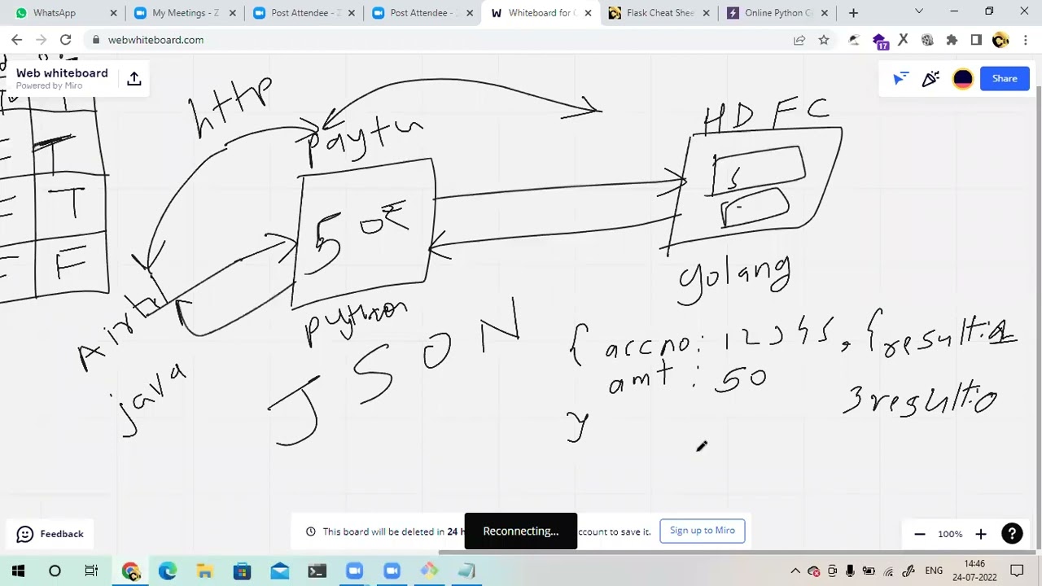The image size is (1042, 586).
Task: Open the notification center icon
Action: pos(1018,571)
